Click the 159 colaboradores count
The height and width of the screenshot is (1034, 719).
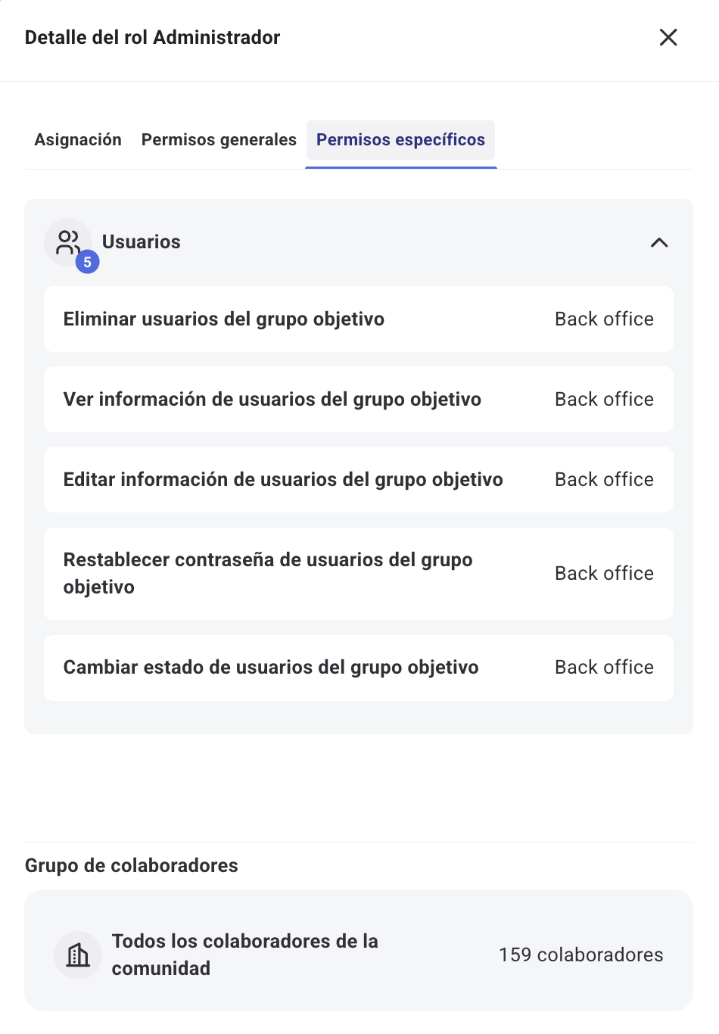pyautogui.click(x=580, y=955)
